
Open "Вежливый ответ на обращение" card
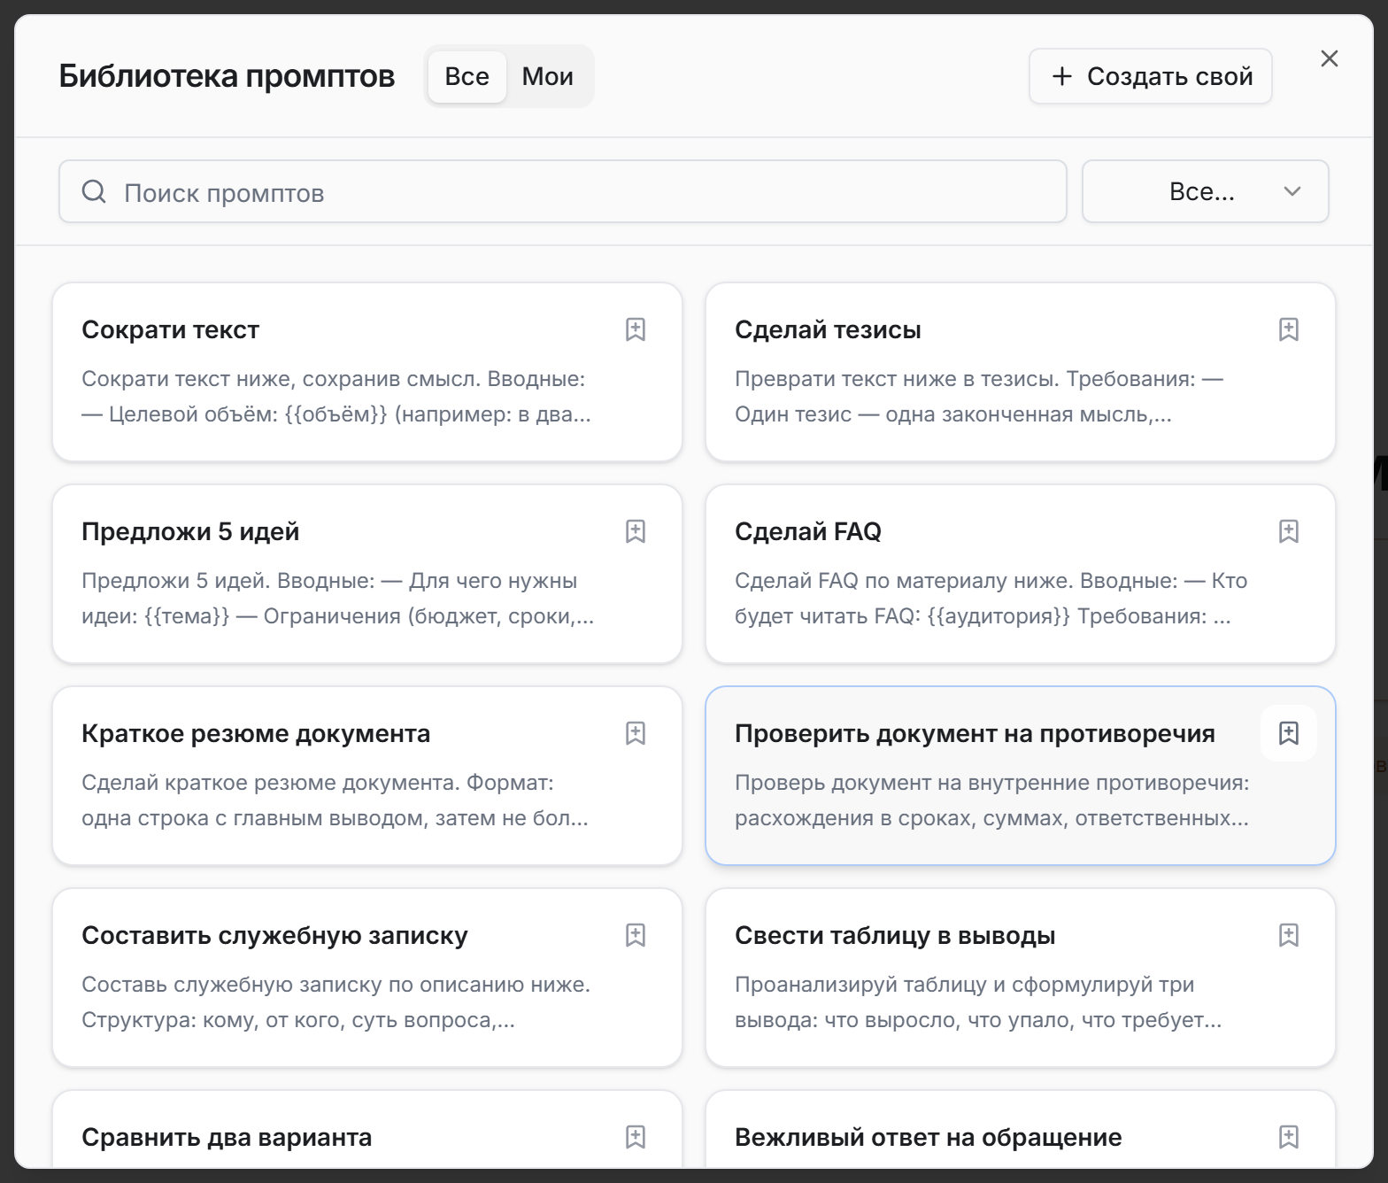(x=1021, y=1130)
